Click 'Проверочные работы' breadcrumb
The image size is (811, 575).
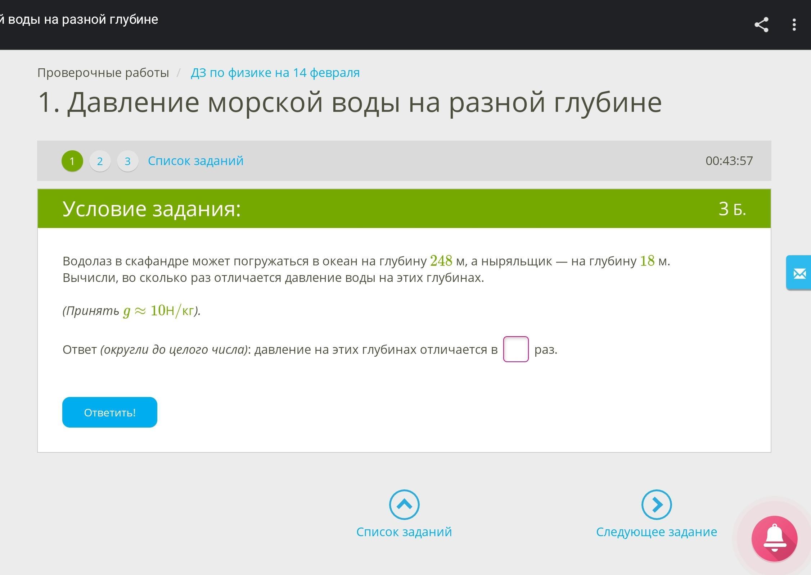[x=103, y=73]
